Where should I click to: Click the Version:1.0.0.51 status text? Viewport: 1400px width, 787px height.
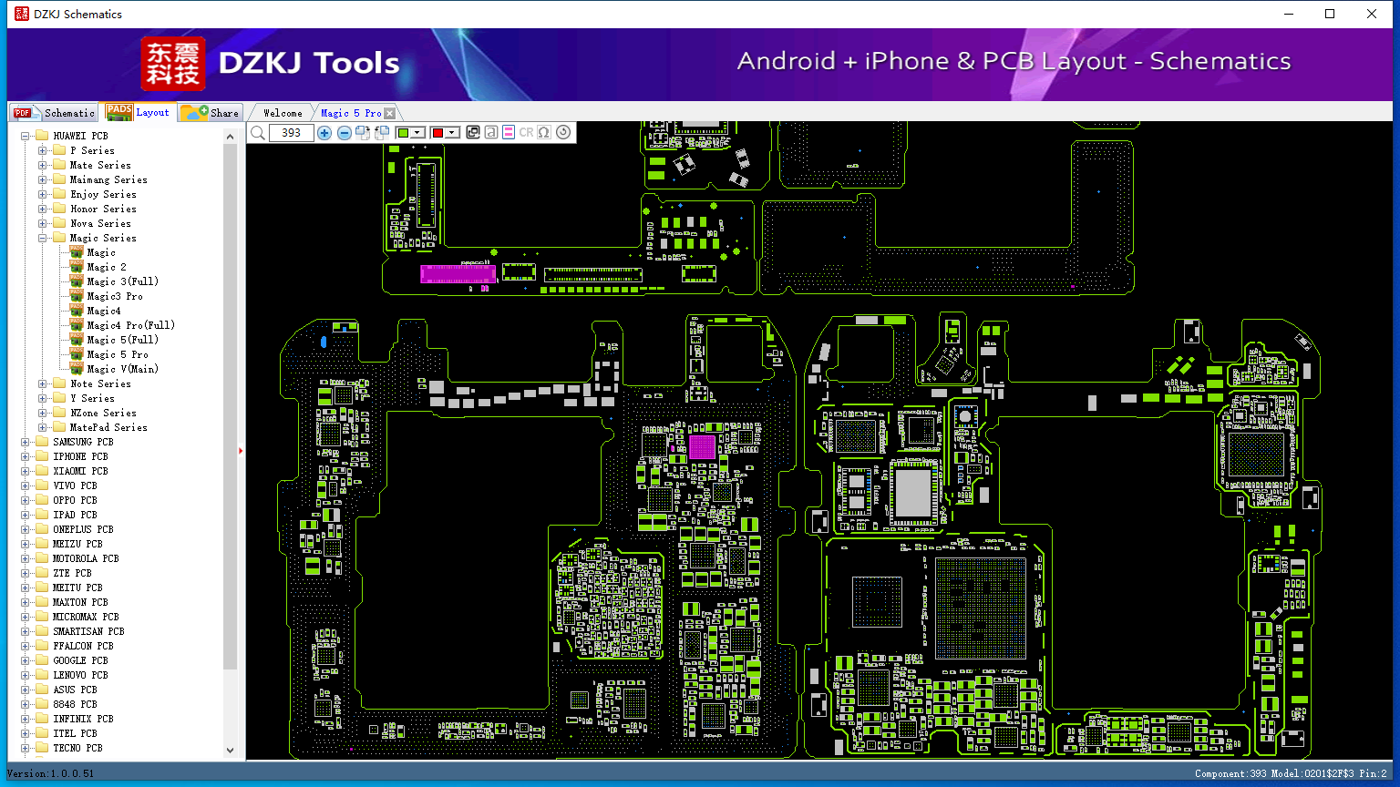tap(51, 773)
